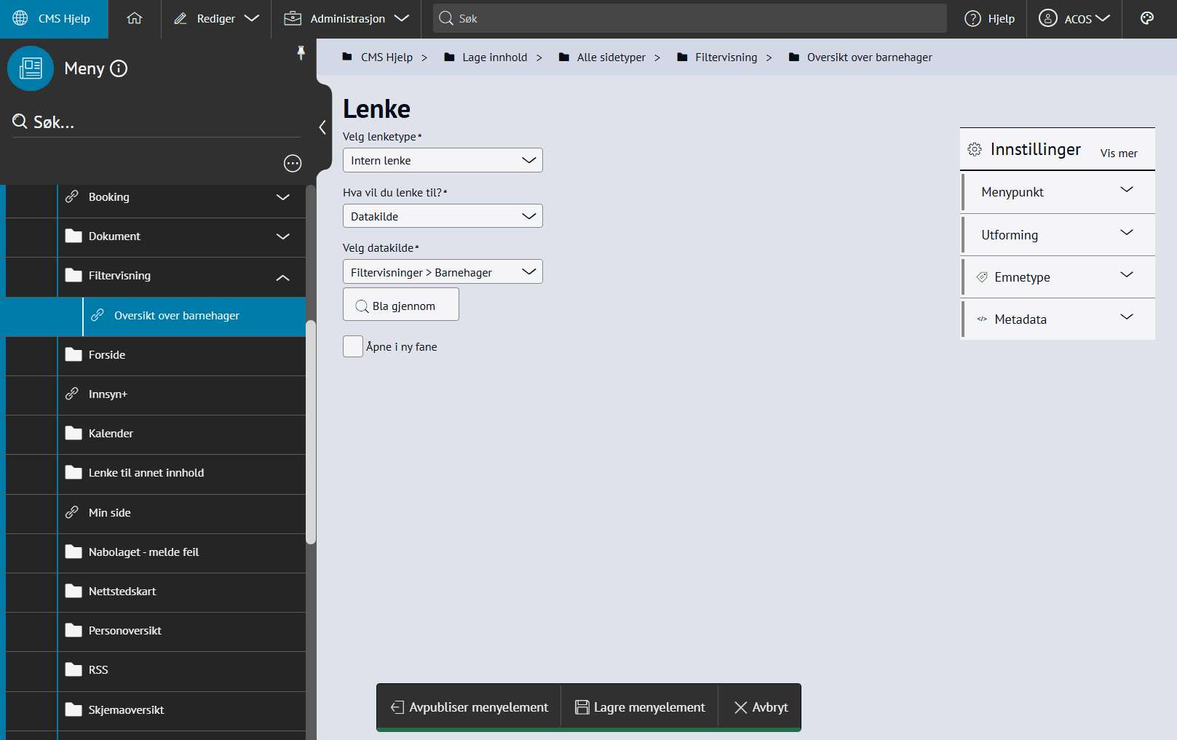The image size is (1177, 740).
Task: Open the three-dots more options icon
Action: coord(293,164)
